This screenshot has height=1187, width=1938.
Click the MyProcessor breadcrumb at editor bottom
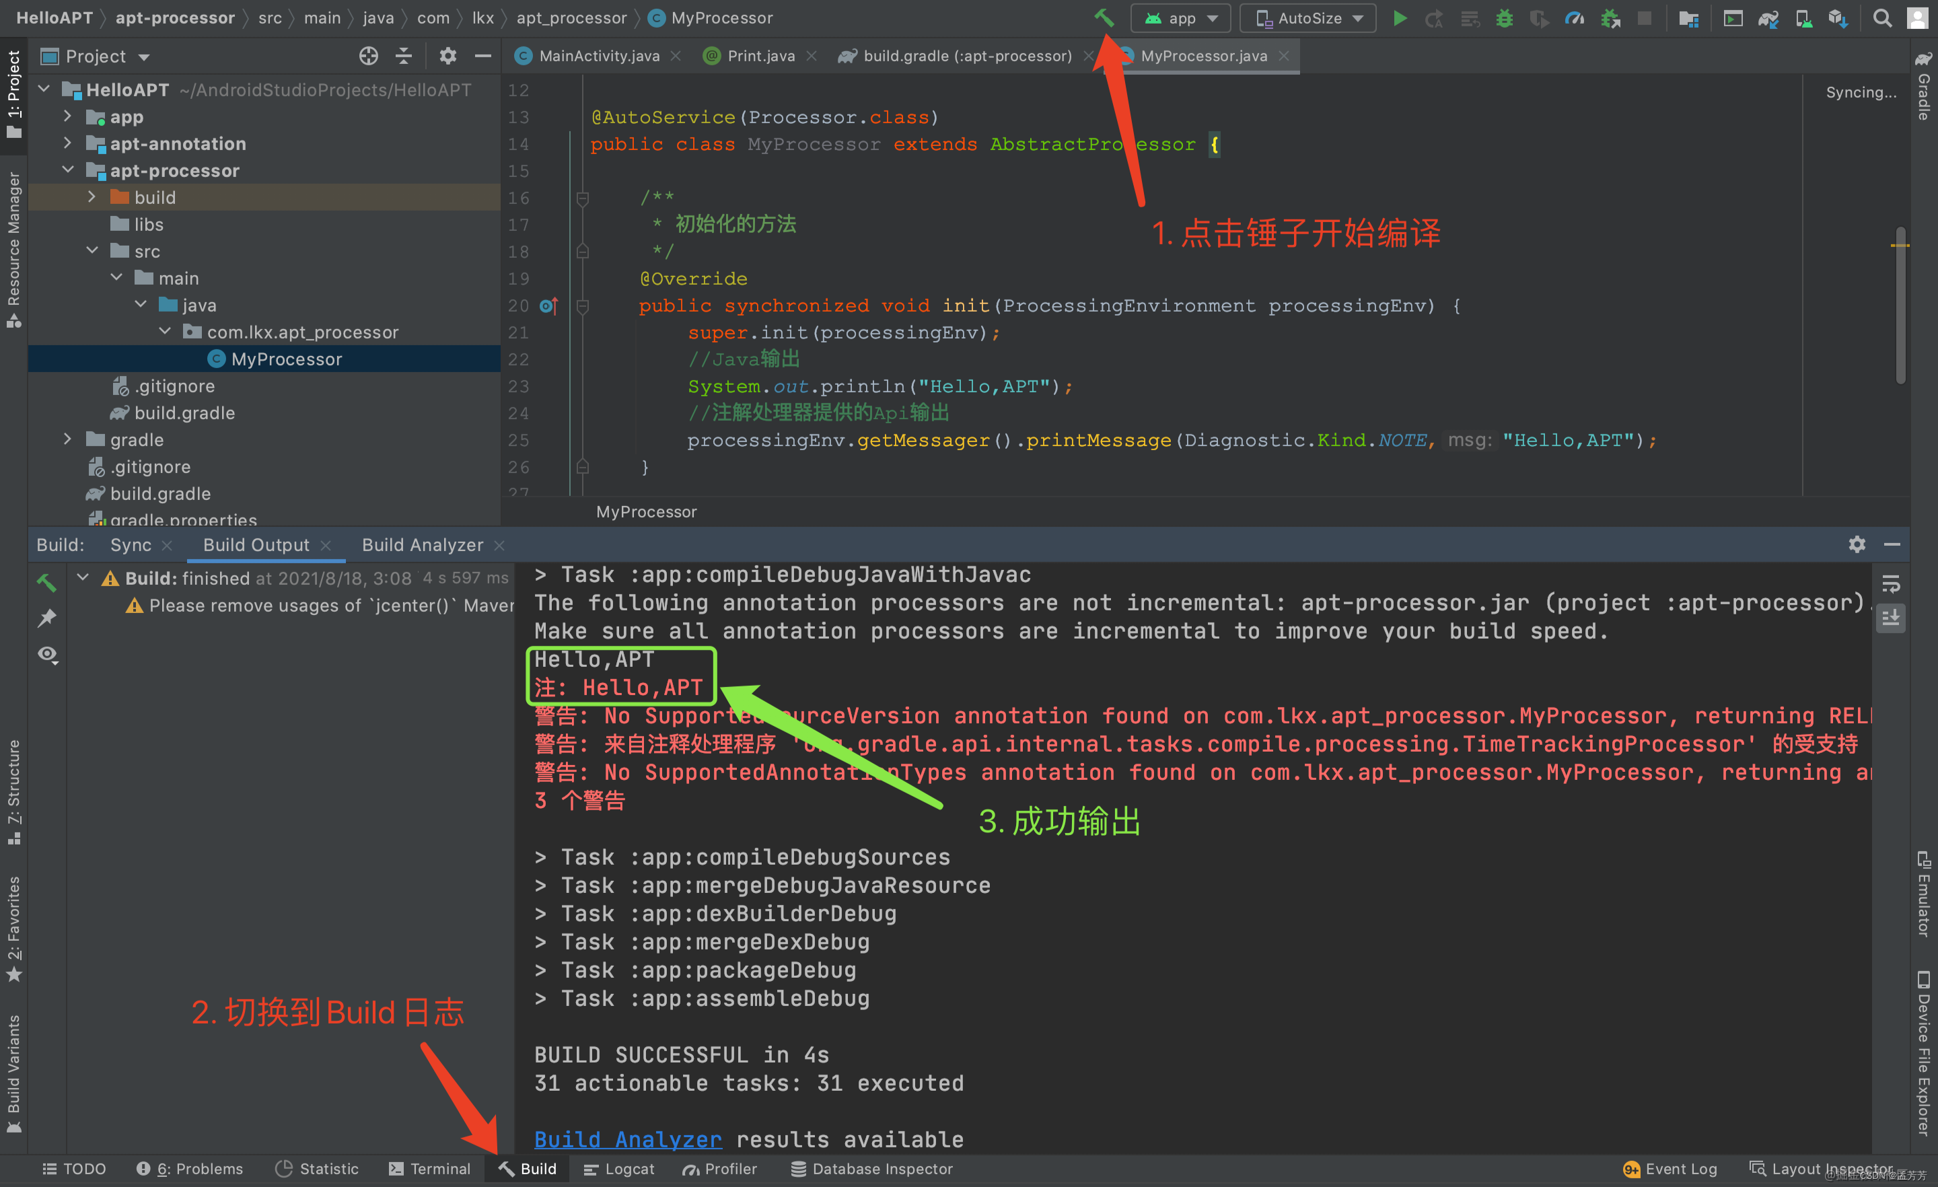[646, 511]
